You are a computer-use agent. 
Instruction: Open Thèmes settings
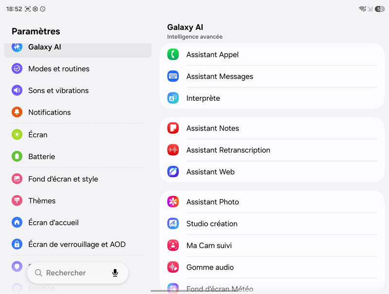pyautogui.click(x=78, y=201)
